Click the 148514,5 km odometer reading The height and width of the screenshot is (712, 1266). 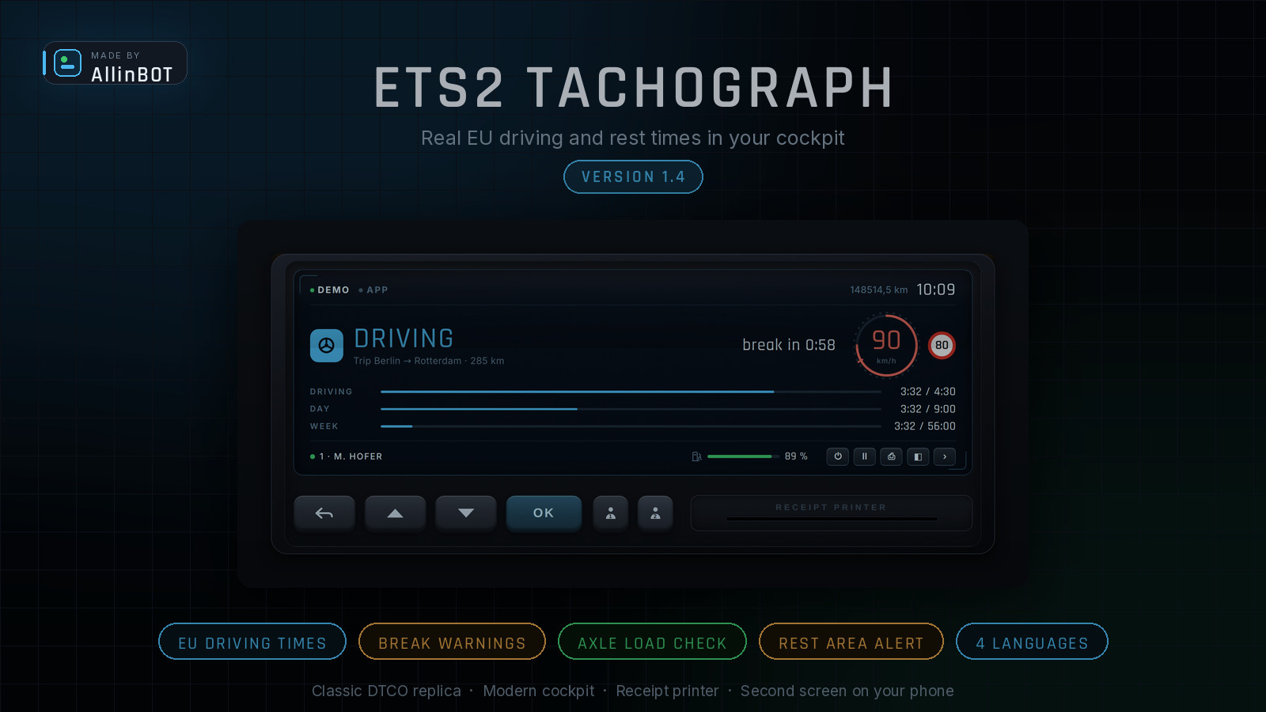click(x=879, y=290)
